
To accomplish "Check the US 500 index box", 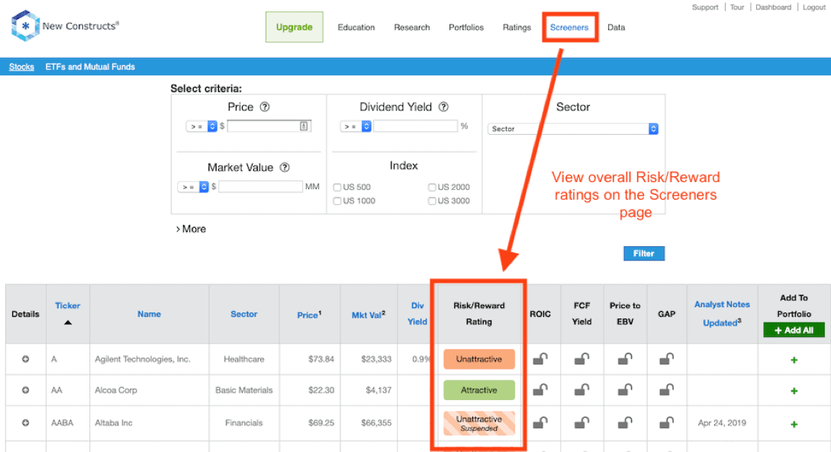I will click(x=337, y=188).
